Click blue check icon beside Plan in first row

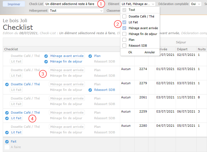[x=90, y=56]
